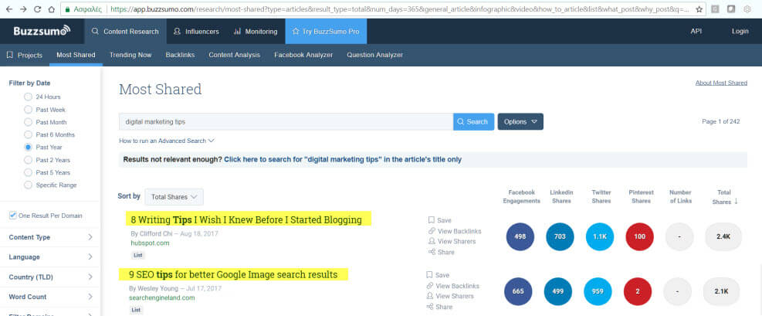Image resolution: width=762 pixels, height=316 pixels.
Task: Select the 24 Hours date filter
Action: 28,97
